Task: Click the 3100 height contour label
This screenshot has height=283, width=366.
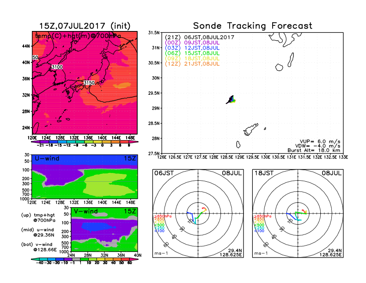Action: point(57,67)
